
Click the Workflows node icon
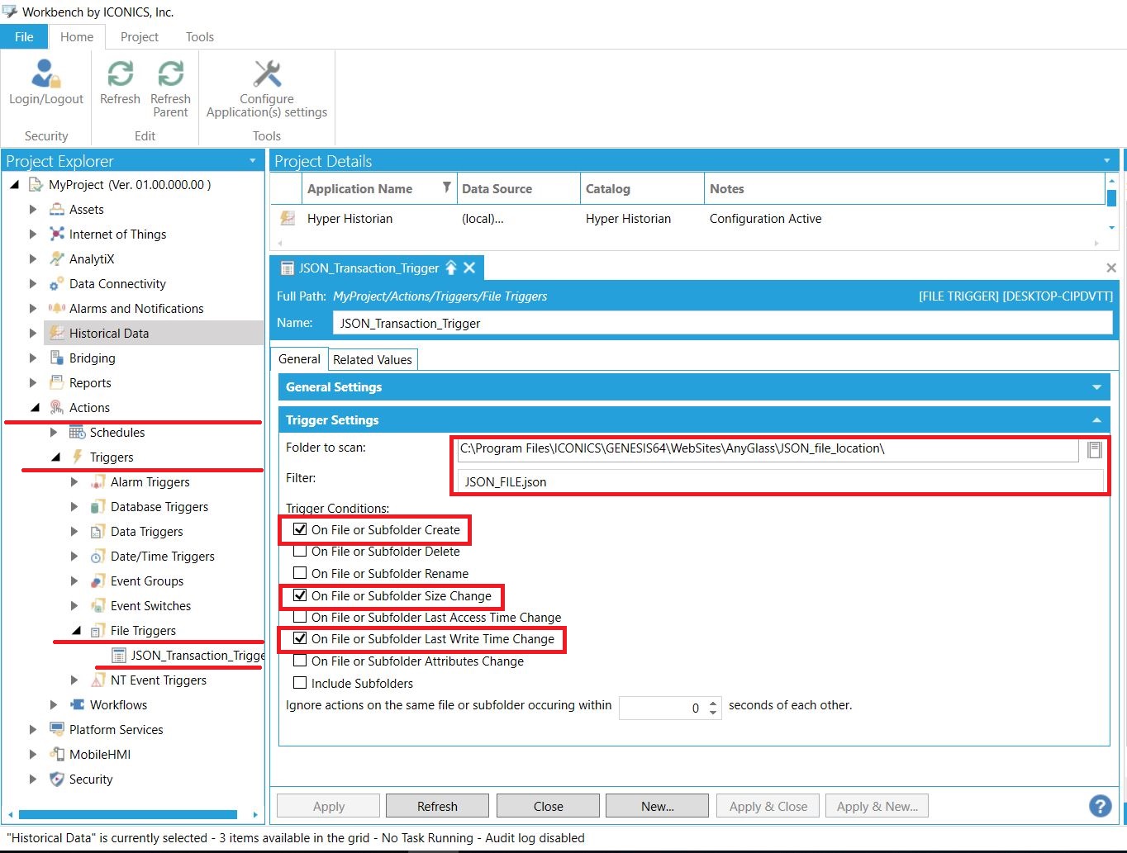pos(77,705)
